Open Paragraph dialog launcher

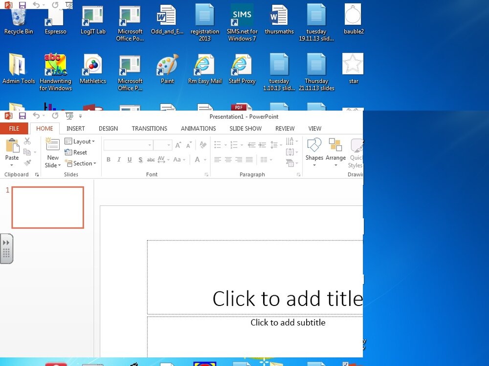click(298, 175)
